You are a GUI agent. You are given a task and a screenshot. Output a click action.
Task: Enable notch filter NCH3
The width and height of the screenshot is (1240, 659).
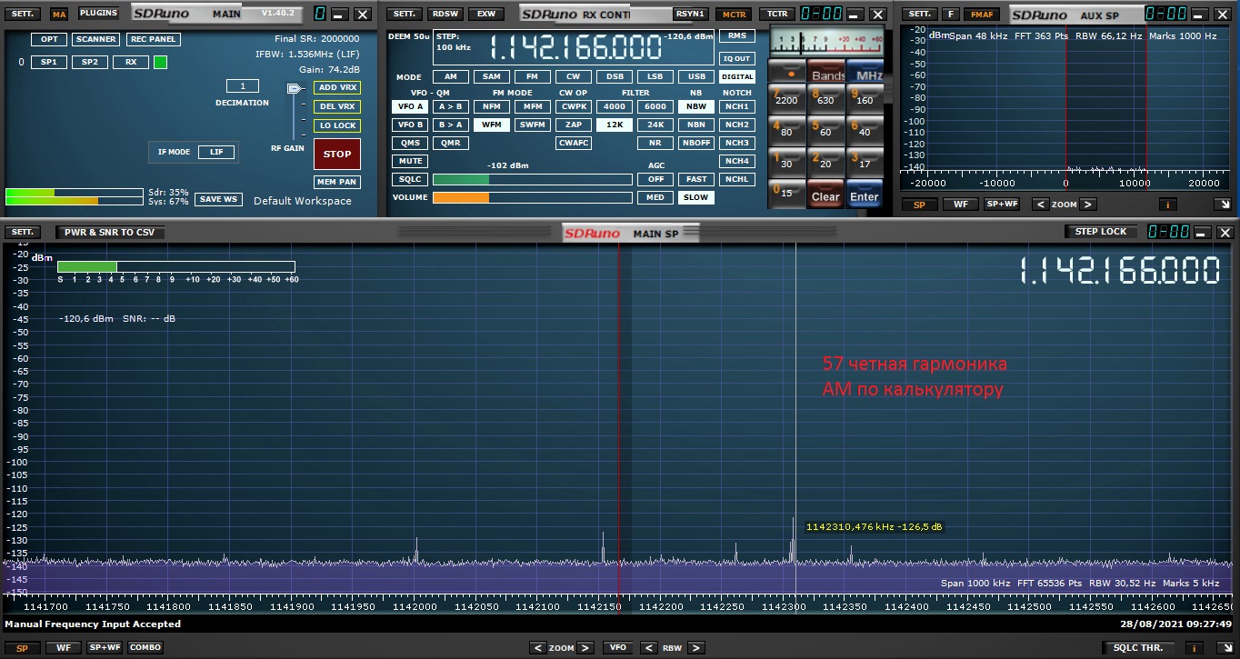pos(737,143)
